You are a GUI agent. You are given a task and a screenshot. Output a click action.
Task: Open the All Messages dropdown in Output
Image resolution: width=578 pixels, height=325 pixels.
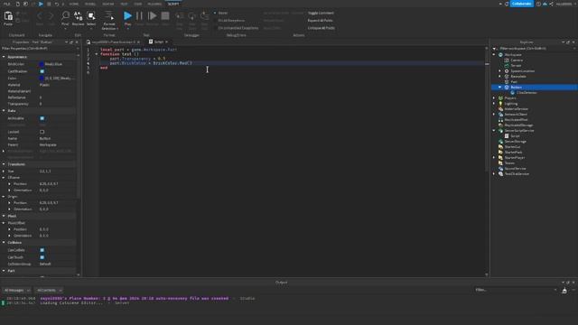16,291
